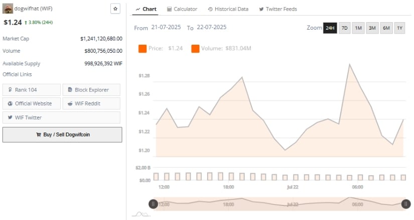The image size is (414, 220).
Task: Click the dogwifhat coin logo image
Action: pyautogui.click(x=8, y=9)
